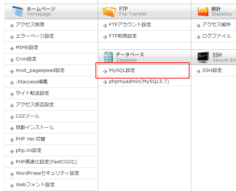Open サイト転送設定 link
The width and height of the screenshot is (236, 191).
(32, 93)
